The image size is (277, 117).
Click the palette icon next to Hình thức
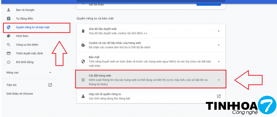(8, 36)
